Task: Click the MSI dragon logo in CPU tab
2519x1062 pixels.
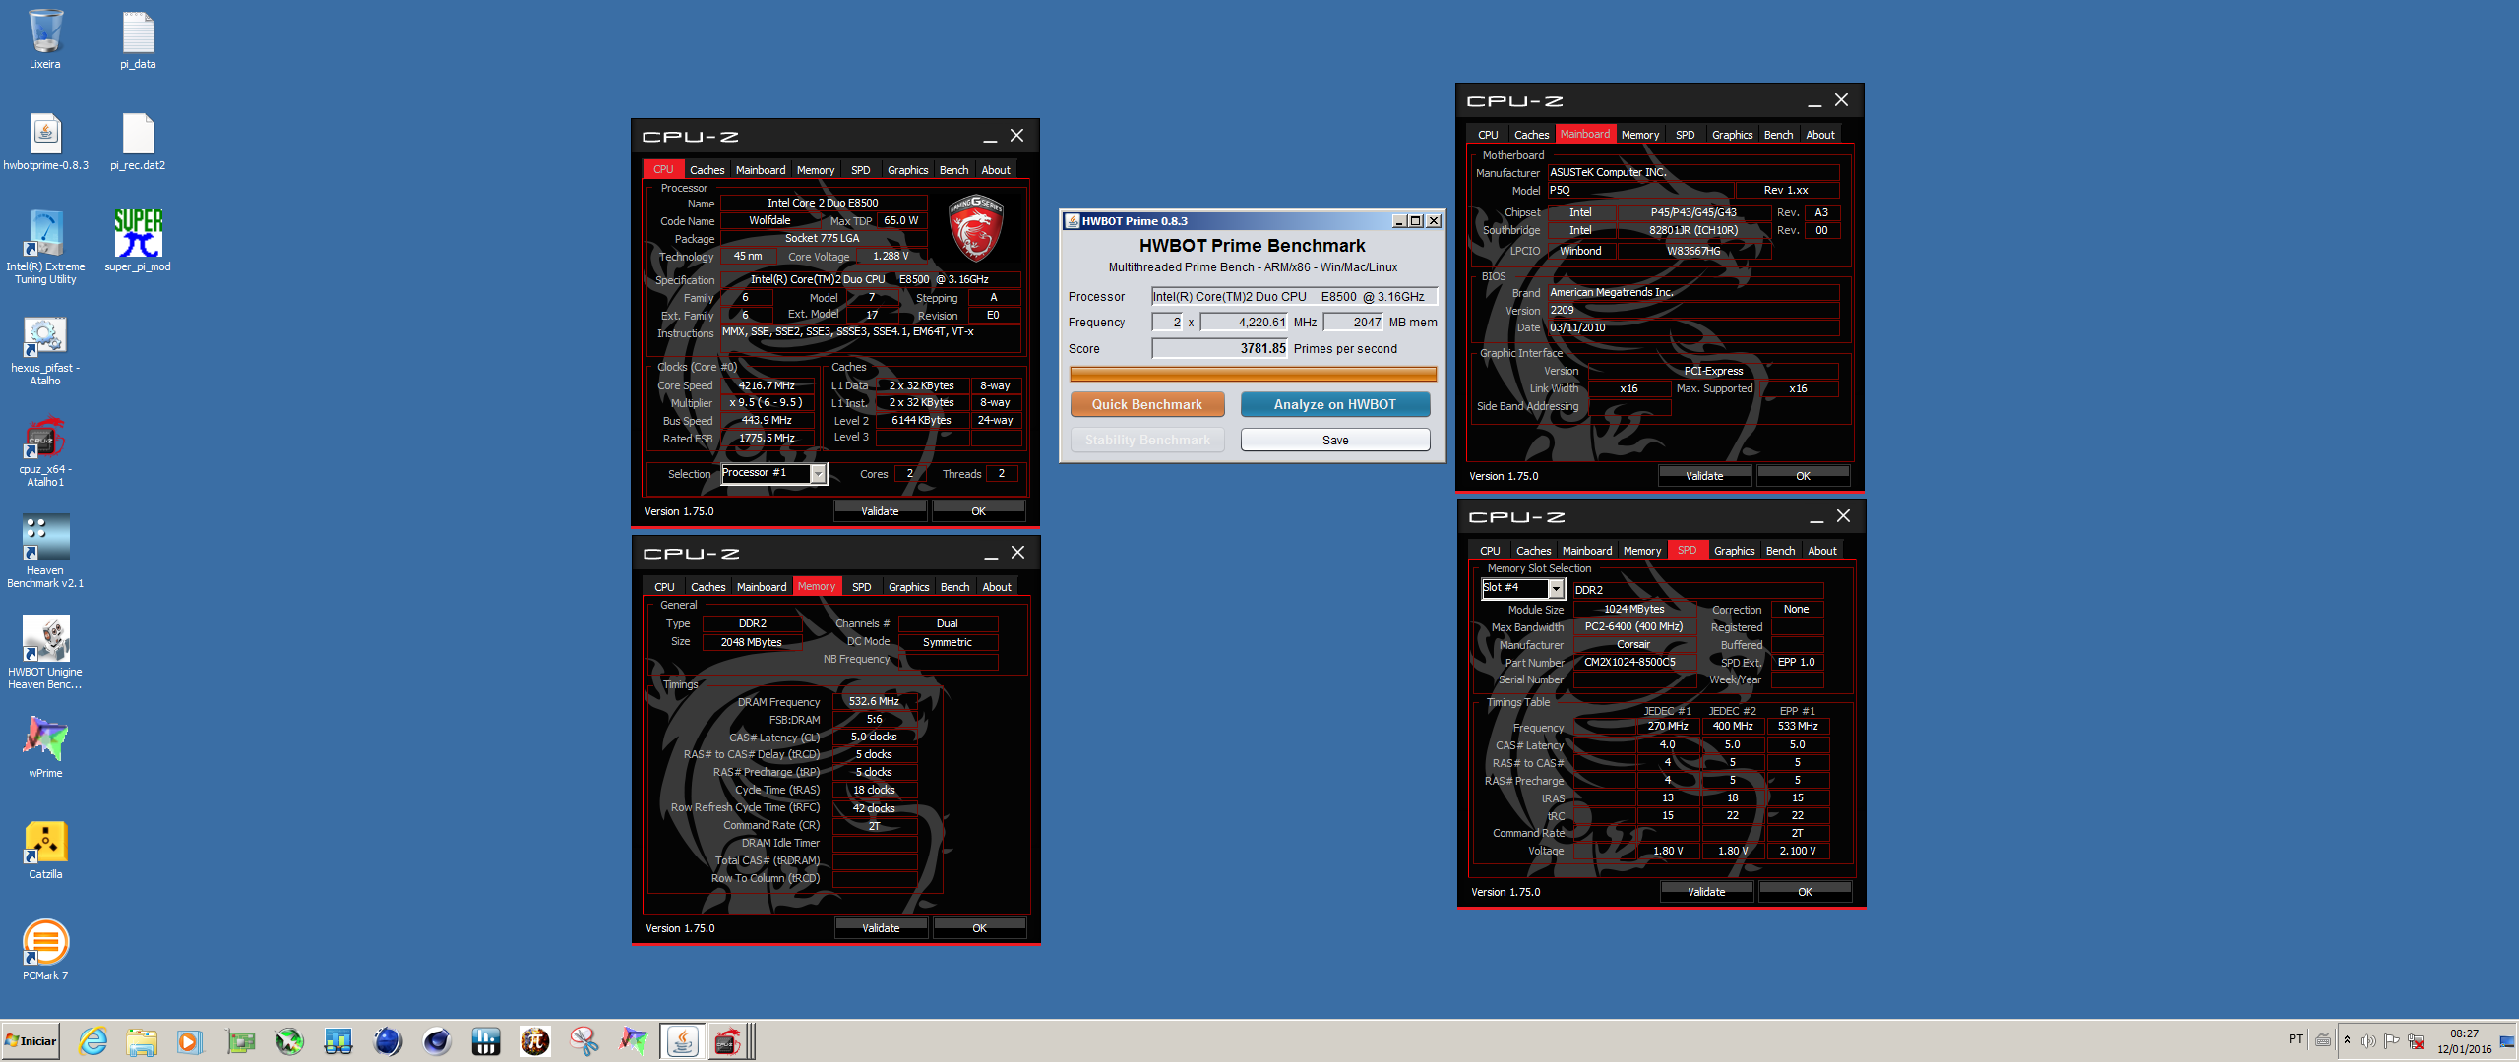Action: tap(975, 228)
